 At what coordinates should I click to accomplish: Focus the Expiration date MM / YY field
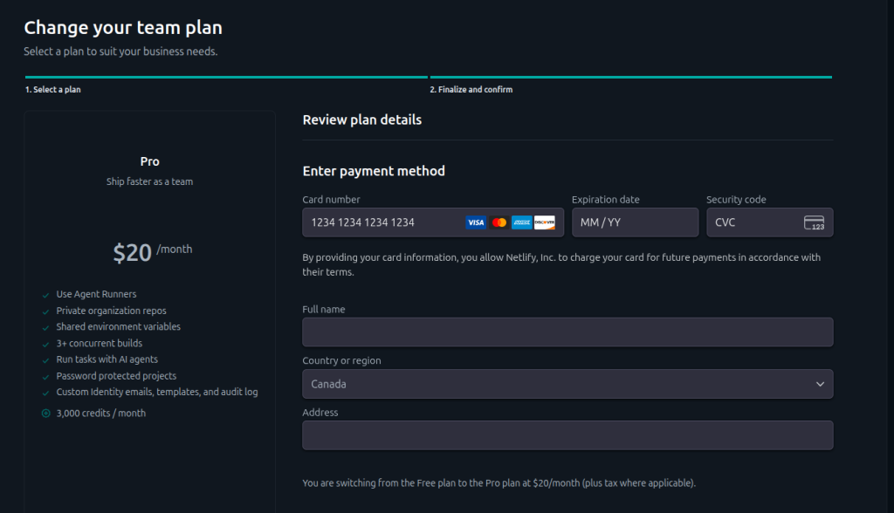point(636,222)
